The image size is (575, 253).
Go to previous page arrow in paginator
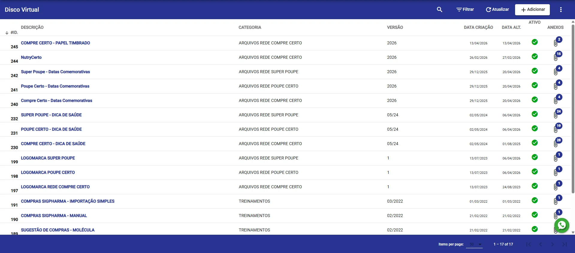click(x=541, y=244)
